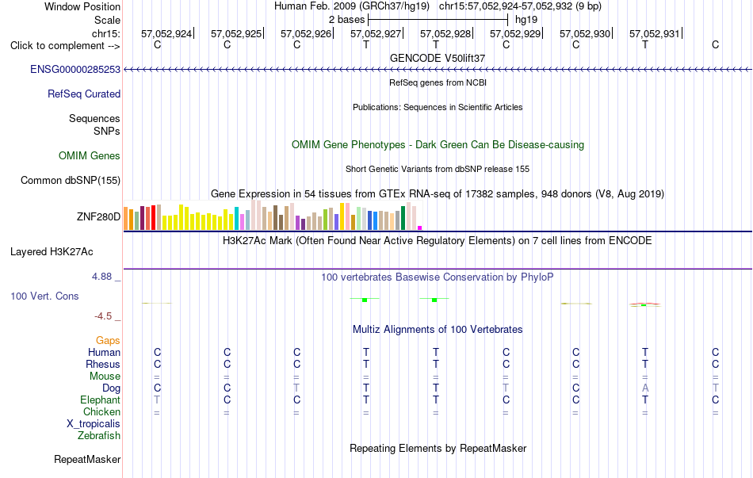Open the 'RefSeq genes from NCBI' title

[438, 82]
